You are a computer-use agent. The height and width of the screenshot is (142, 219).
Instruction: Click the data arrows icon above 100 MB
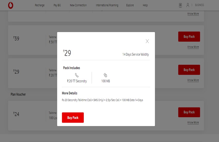point(105,75)
